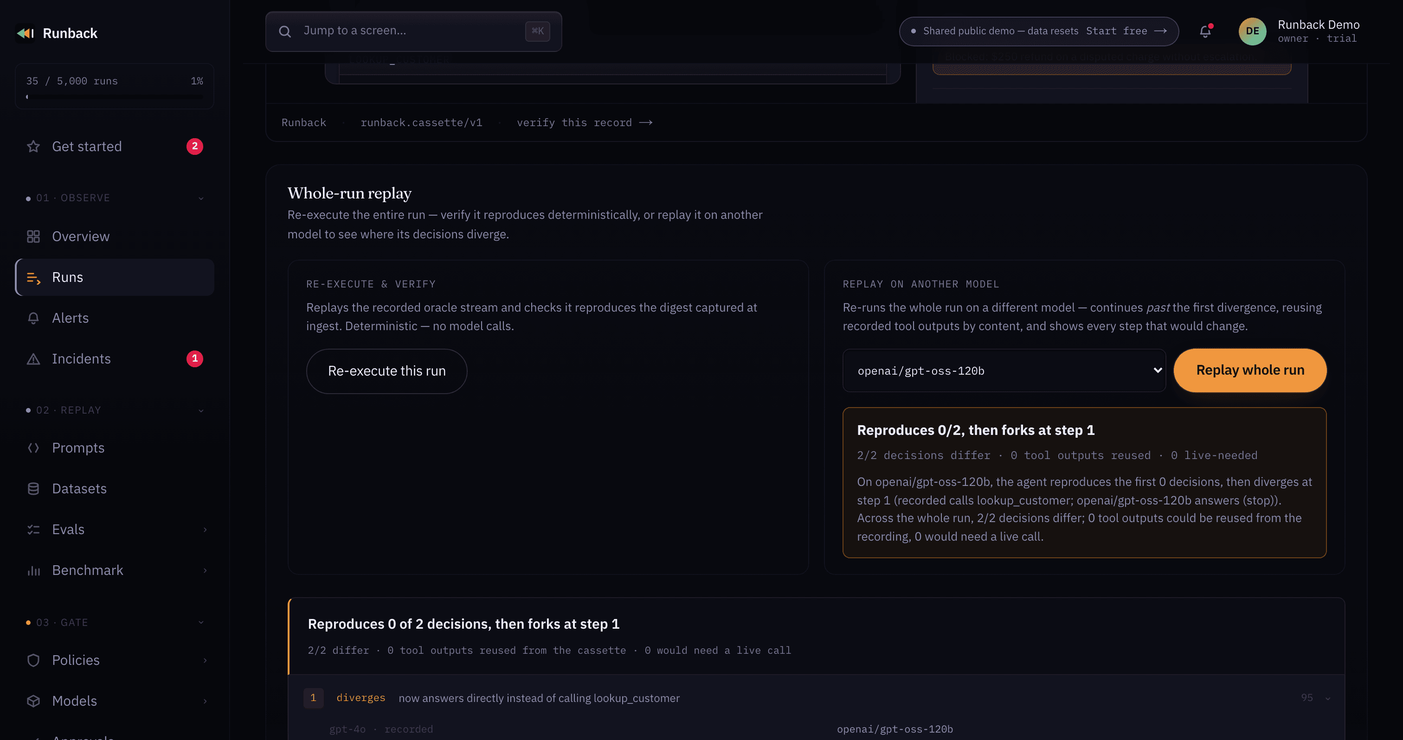Click the Benchmark bar chart icon
This screenshot has height=740, width=1403.
(x=33, y=570)
